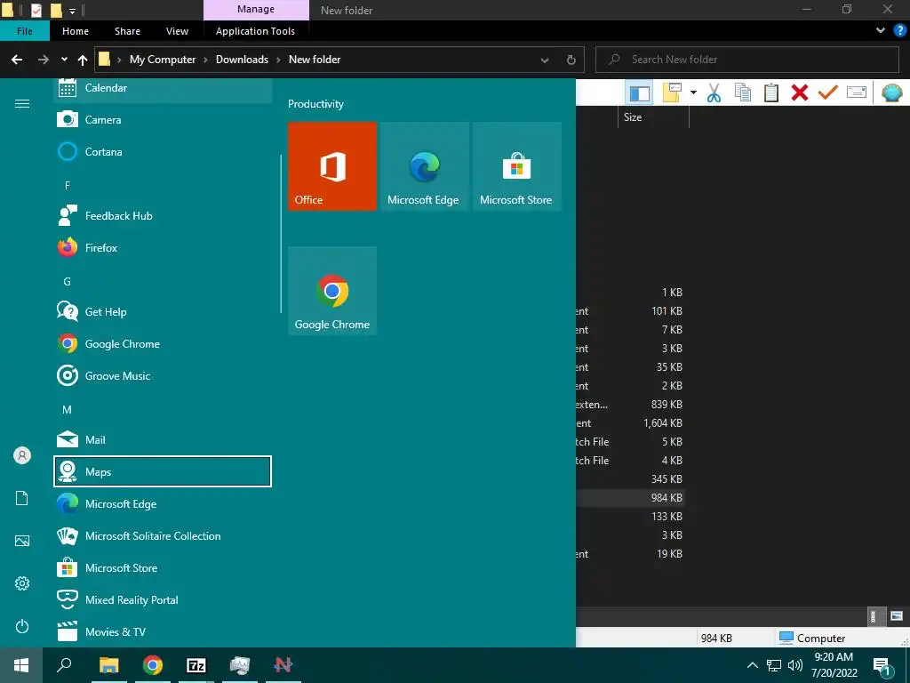Image resolution: width=910 pixels, height=683 pixels.
Task: Launch Google Chrome from the app list
Action: coord(163,344)
